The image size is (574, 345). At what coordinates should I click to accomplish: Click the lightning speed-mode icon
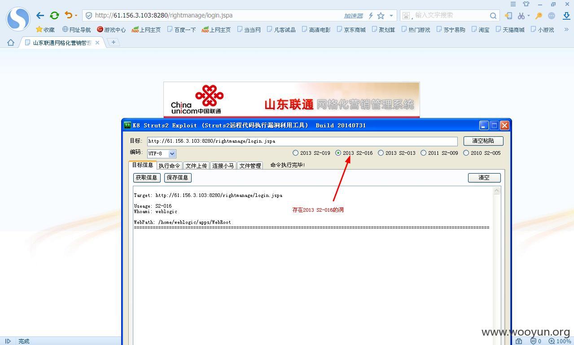[x=371, y=16]
